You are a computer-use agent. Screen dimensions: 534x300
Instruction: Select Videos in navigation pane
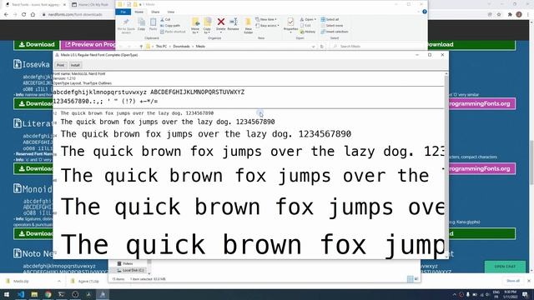(x=124, y=263)
